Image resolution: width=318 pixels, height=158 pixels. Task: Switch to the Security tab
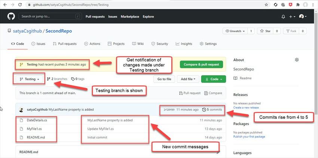click(160, 44)
